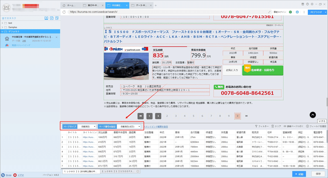
Task: Click the web page vertical scrollbar
Action: pyautogui.click(x=326, y=102)
